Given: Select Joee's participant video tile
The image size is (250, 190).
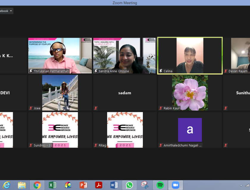Looking at the screenshot, I should tap(60, 93).
